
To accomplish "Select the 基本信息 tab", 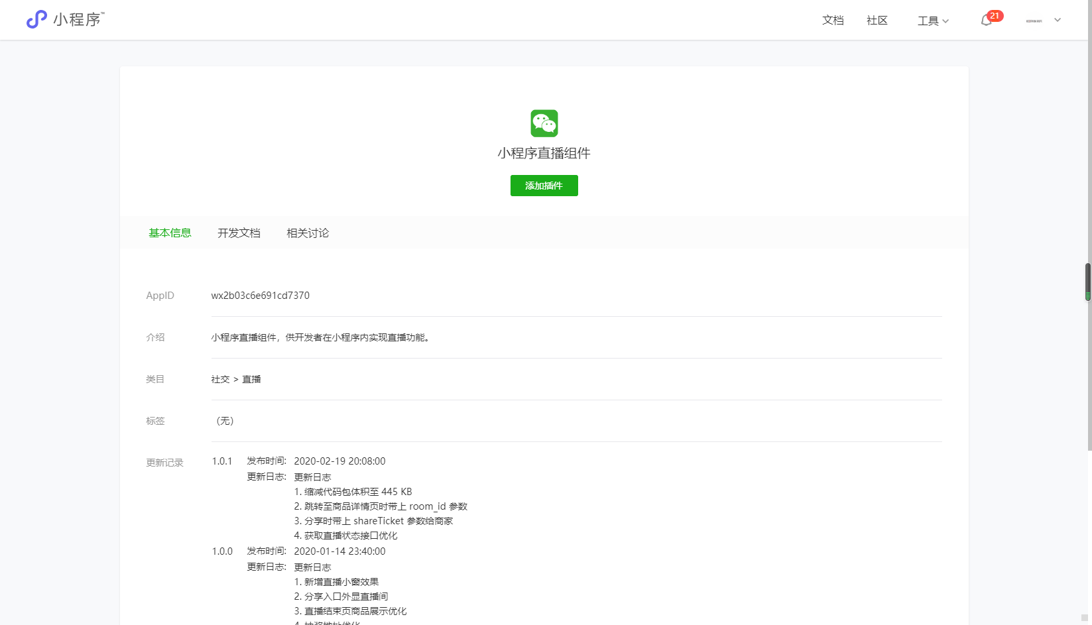I will (x=170, y=233).
